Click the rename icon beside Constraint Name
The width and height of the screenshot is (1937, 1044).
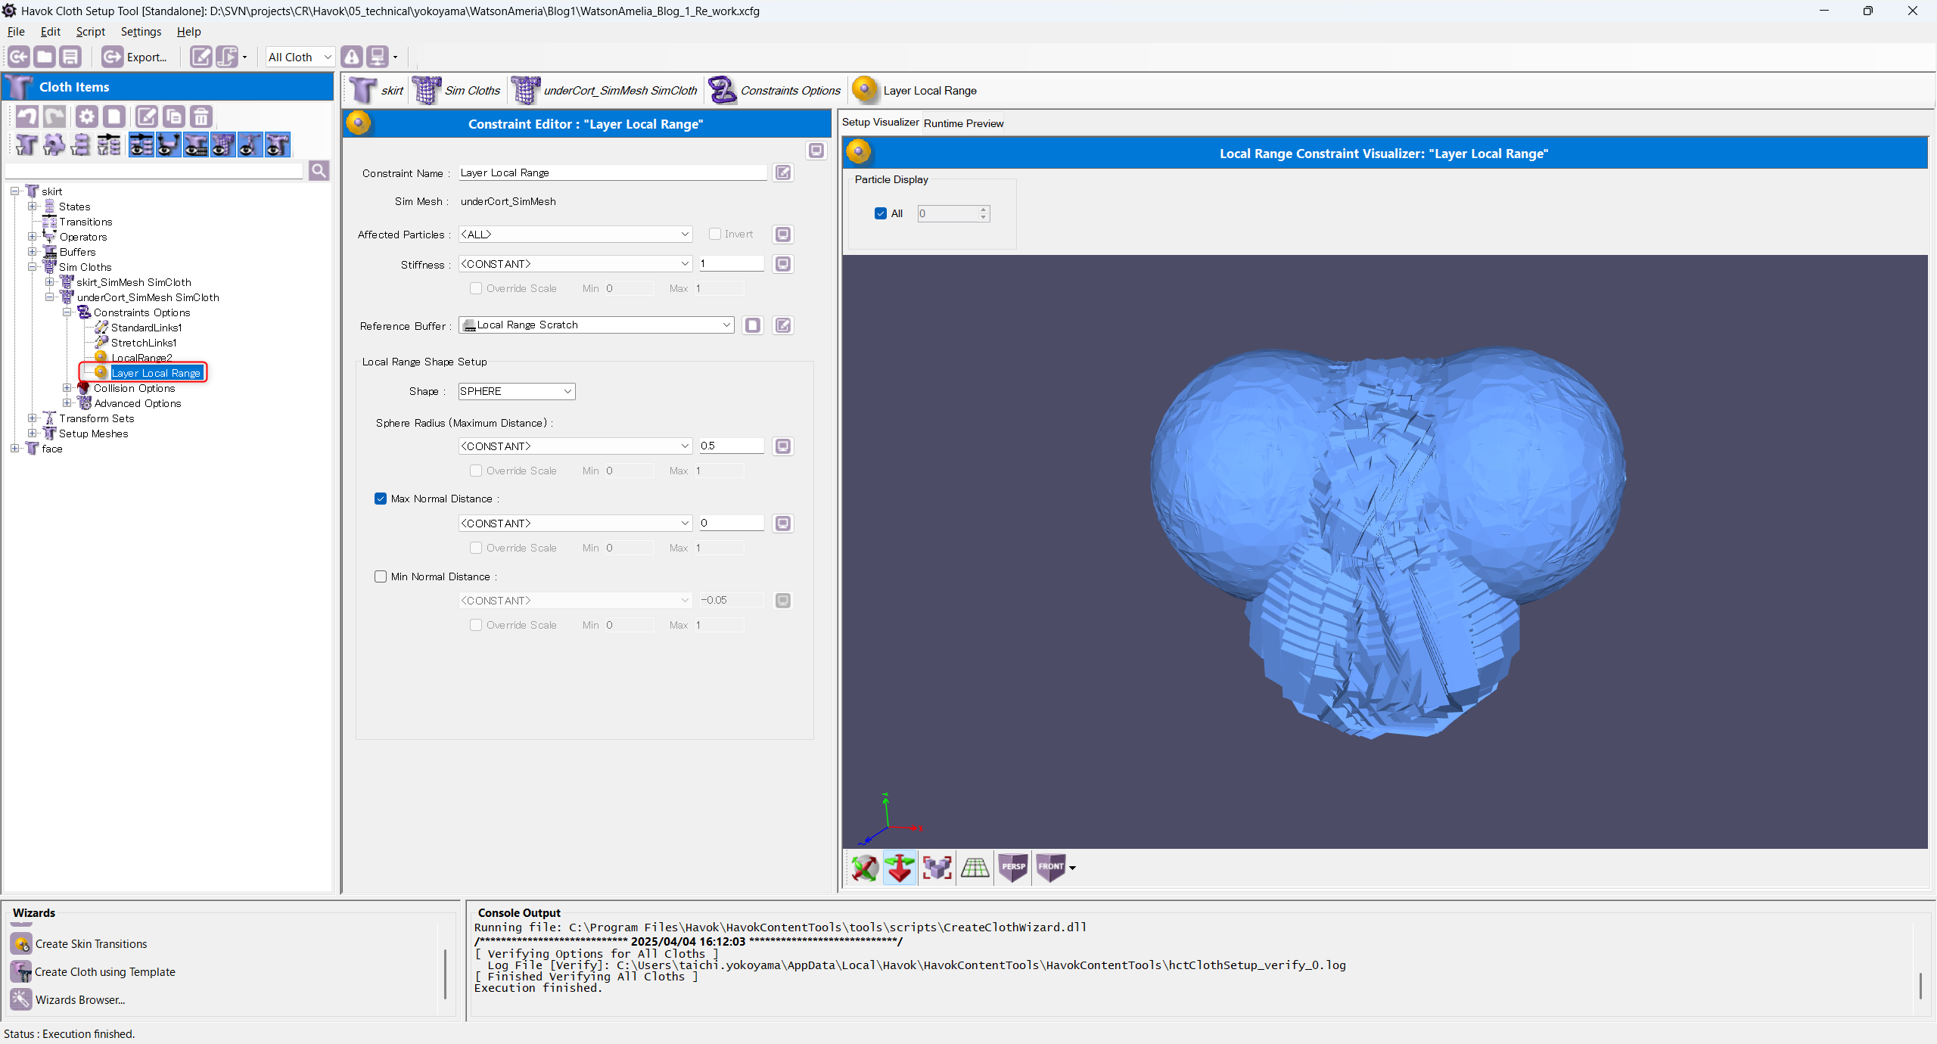pos(783,172)
